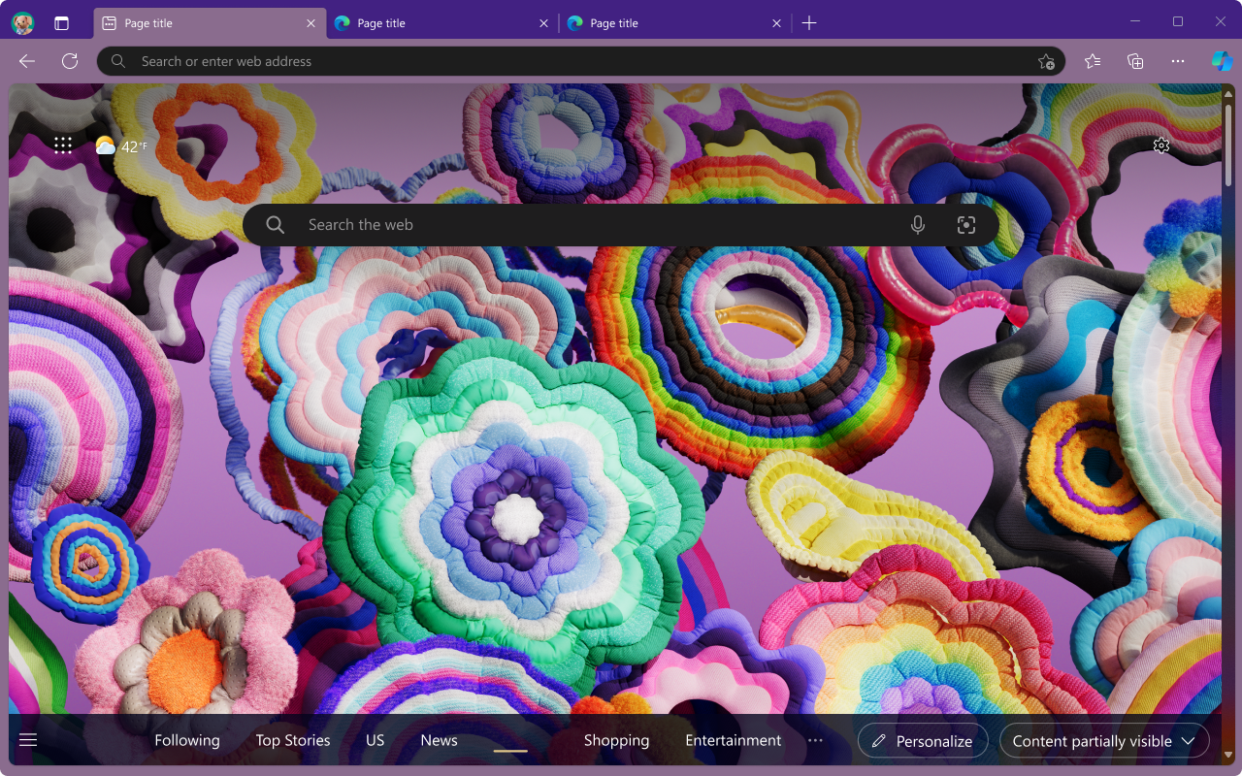This screenshot has height=776, width=1242.
Task: Expand the Content partially visible dropdown
Action: (1104, 741)
